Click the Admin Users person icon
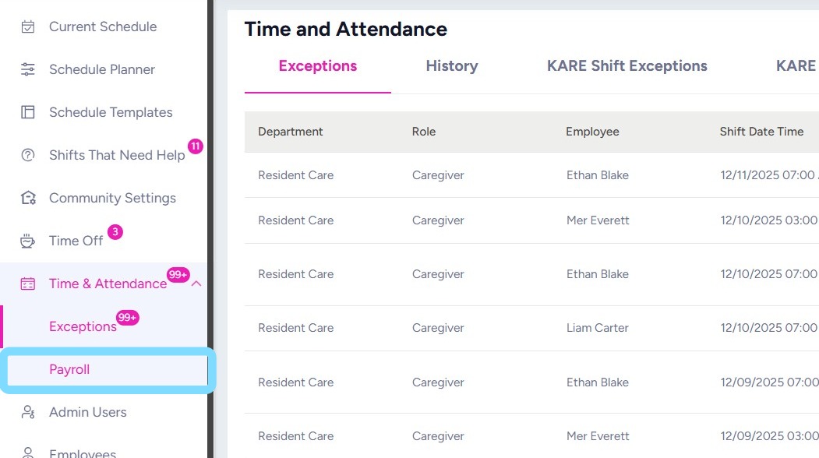 point(28,412)
